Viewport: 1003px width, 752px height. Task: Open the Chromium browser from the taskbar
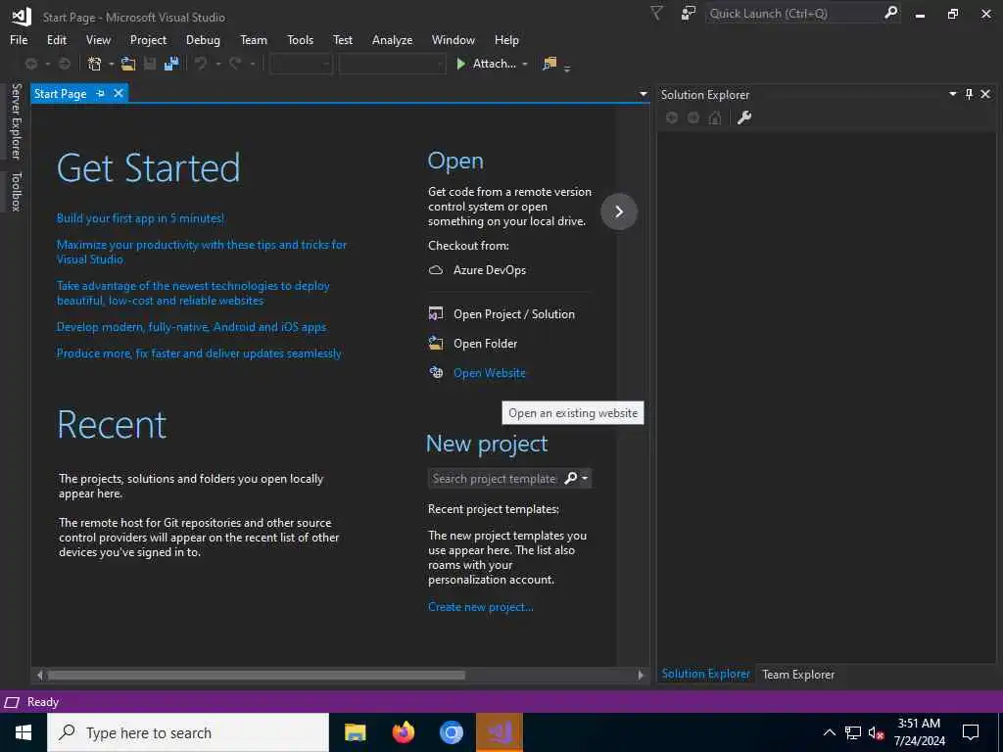point(451,732)
